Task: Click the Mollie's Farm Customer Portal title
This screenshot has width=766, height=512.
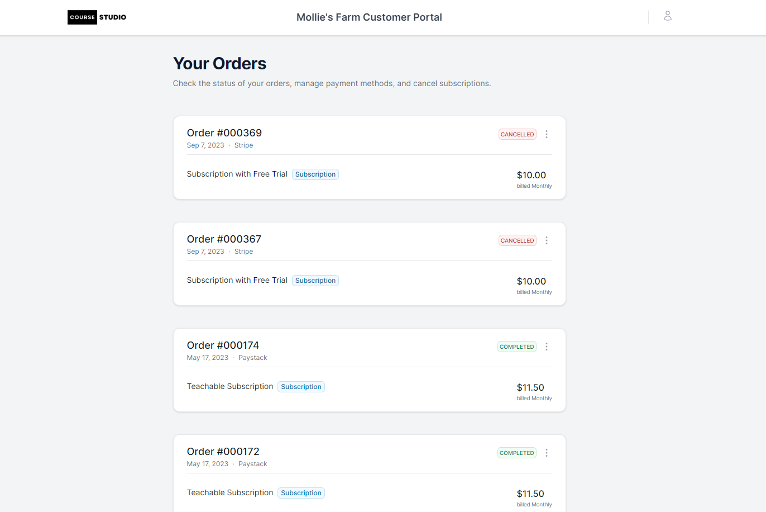Action: (x=369, y=17)
